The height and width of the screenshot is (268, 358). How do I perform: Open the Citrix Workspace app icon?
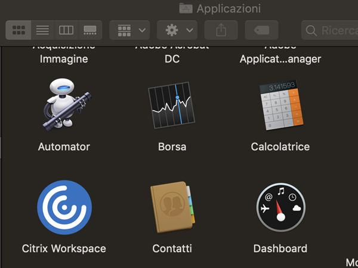click(x=64, y=207)
